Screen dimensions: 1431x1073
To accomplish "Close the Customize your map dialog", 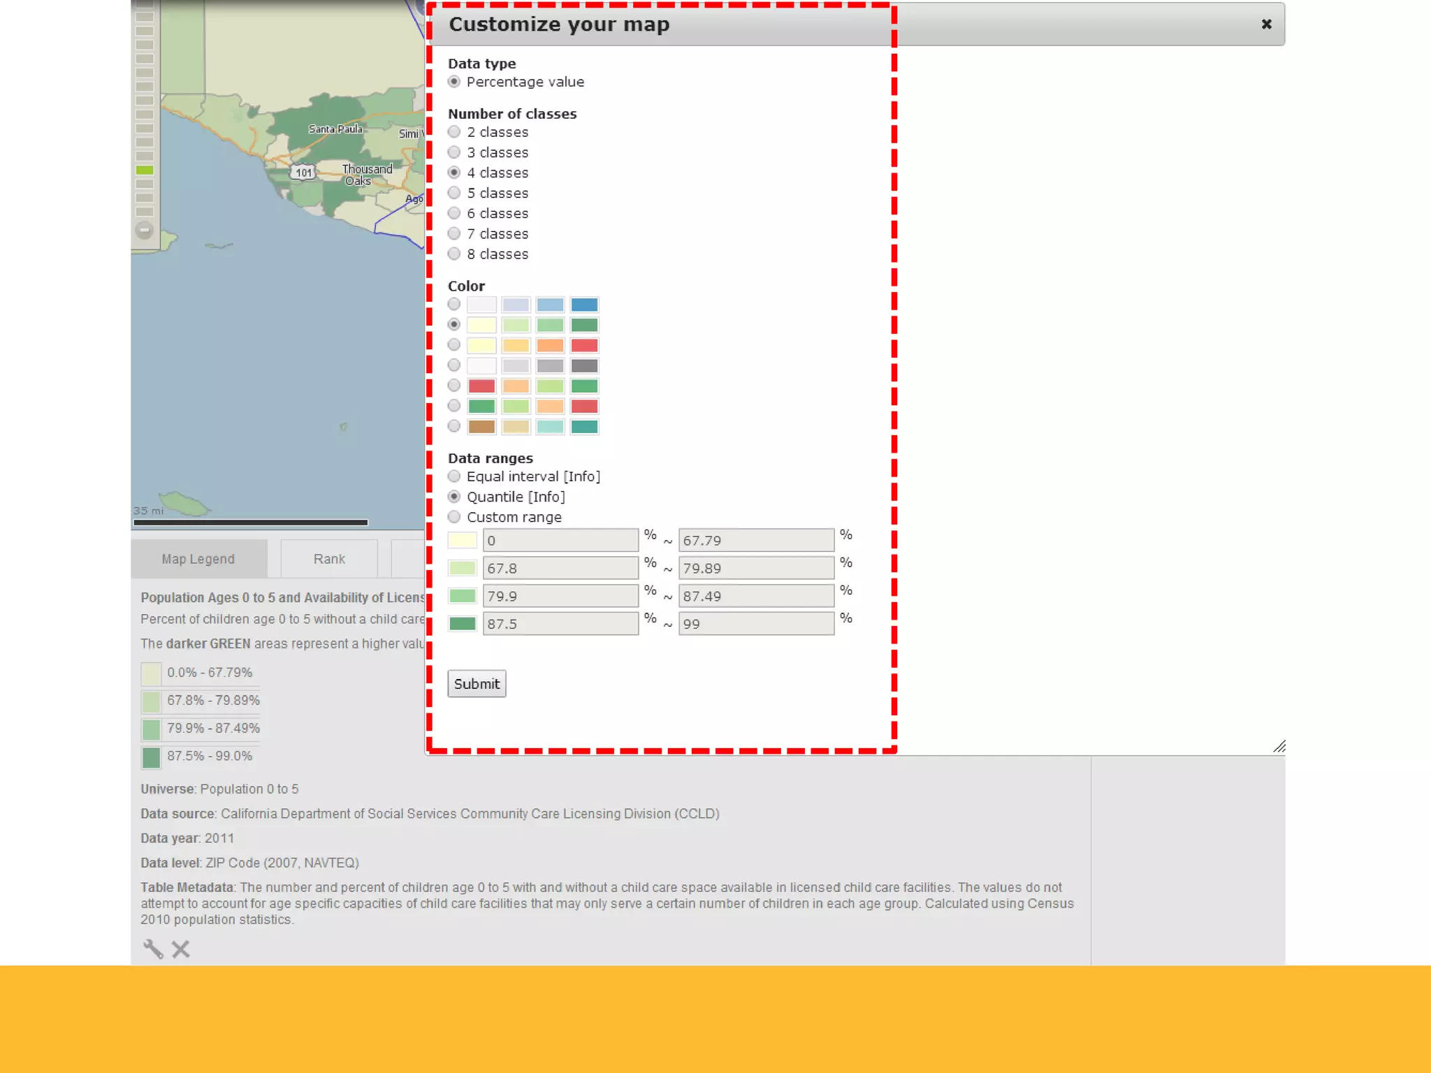I will [1266, 24].
